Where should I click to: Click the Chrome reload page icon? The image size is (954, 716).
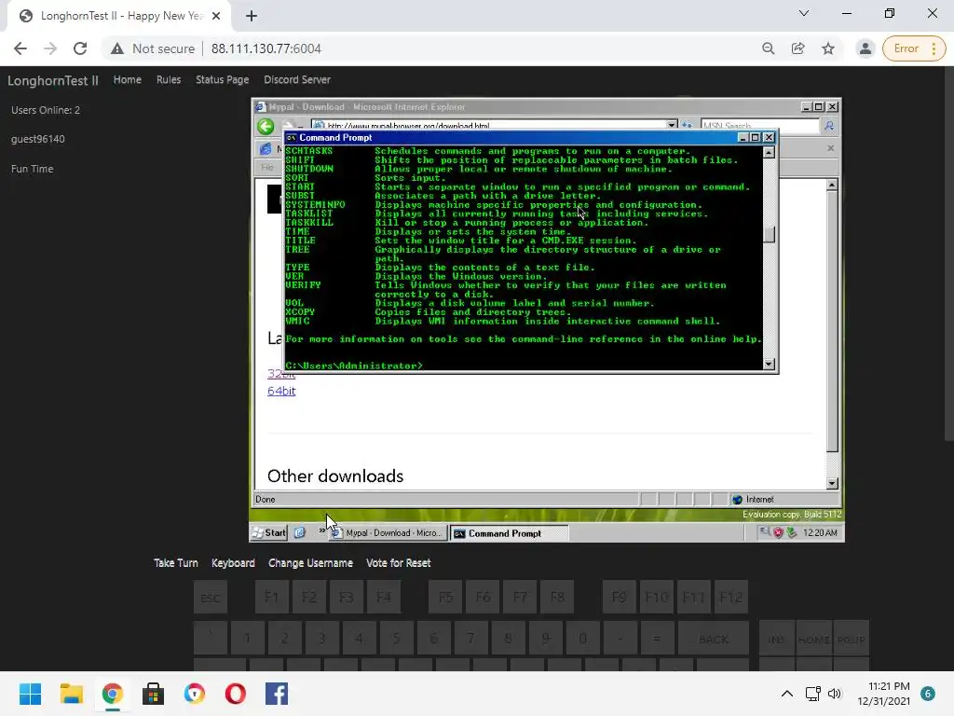(80, 48)
